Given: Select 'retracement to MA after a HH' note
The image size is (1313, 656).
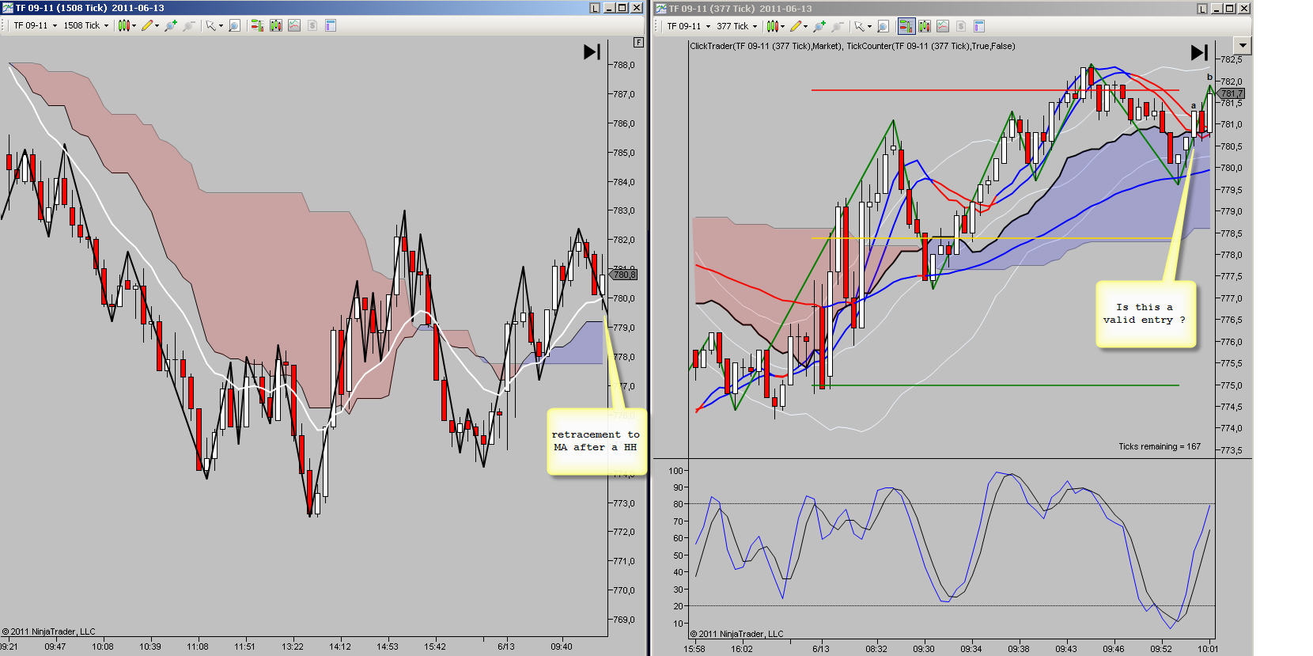Looking at the screenshot, I should [596, 442].
